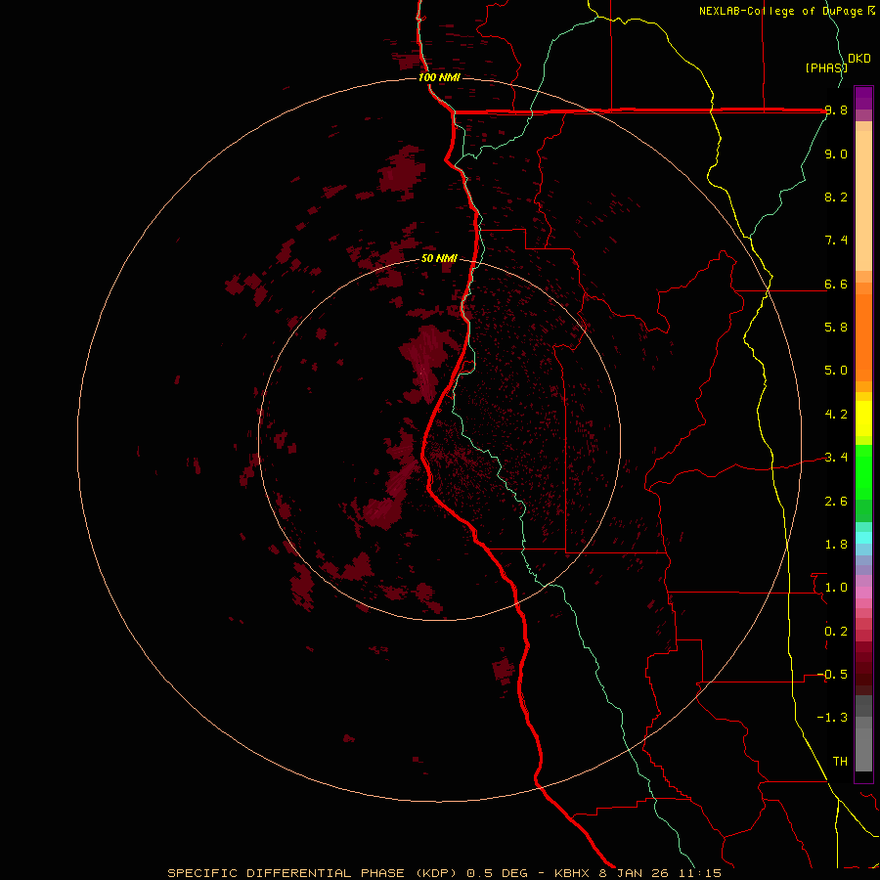Click the 100 NMI range ring label
Screen dimensions: 880x880
tap(439, 77)
